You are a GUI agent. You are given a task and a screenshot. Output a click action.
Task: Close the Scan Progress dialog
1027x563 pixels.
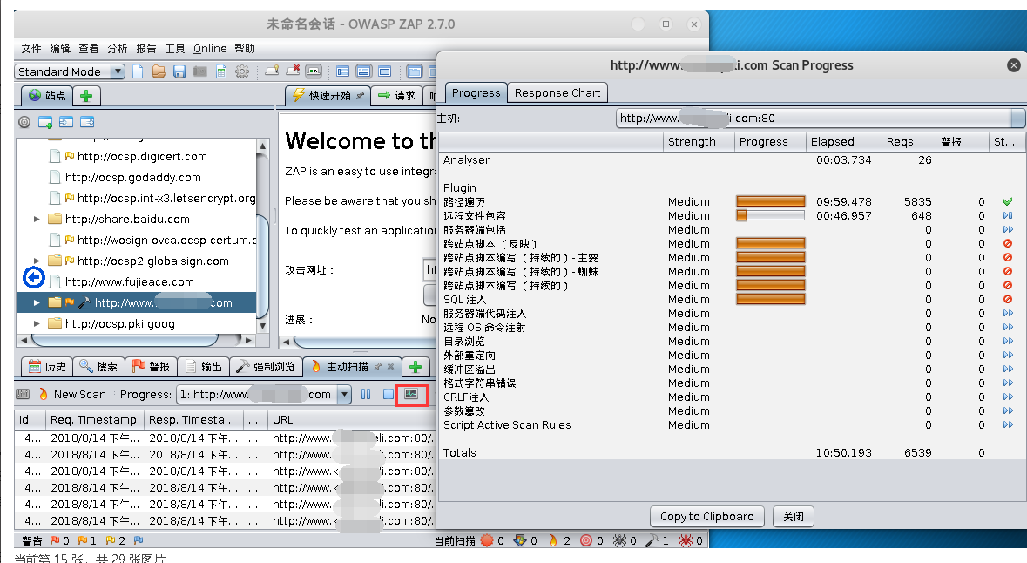1013,65
